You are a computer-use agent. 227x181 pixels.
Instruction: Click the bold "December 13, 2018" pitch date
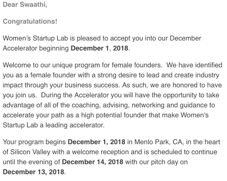[34, 172]
